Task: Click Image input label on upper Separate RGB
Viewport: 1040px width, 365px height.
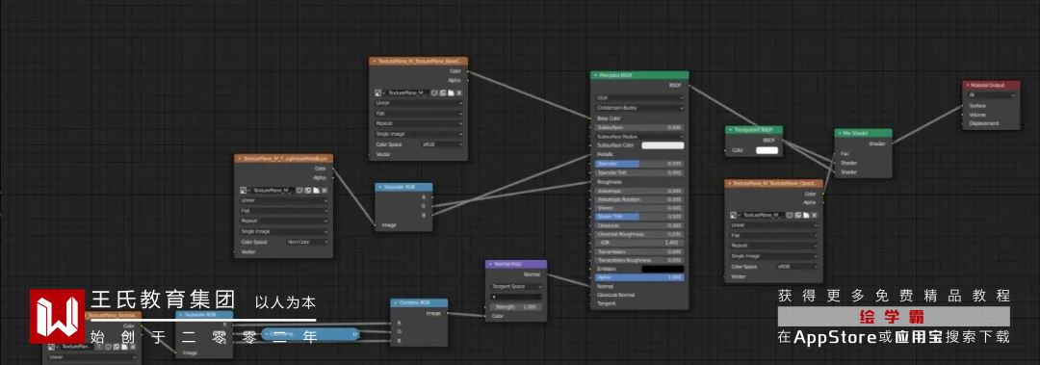Action: click(x=389, y=225)
